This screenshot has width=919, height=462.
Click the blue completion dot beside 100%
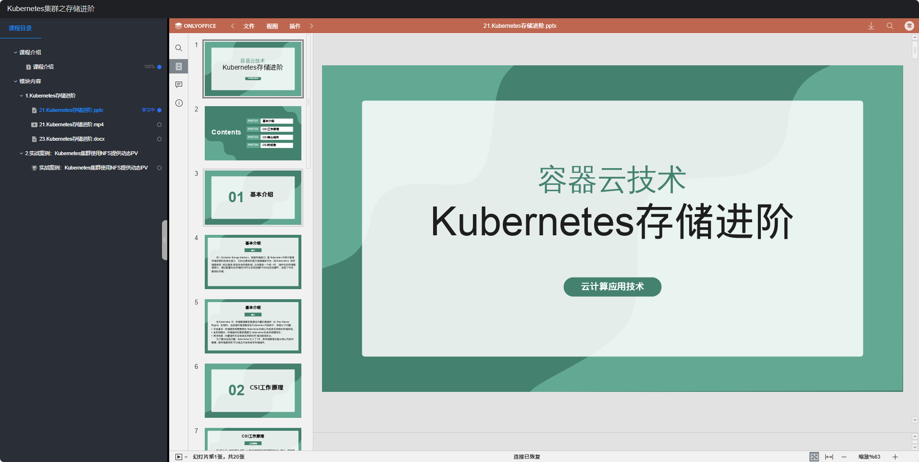click(x=159, y=67)
